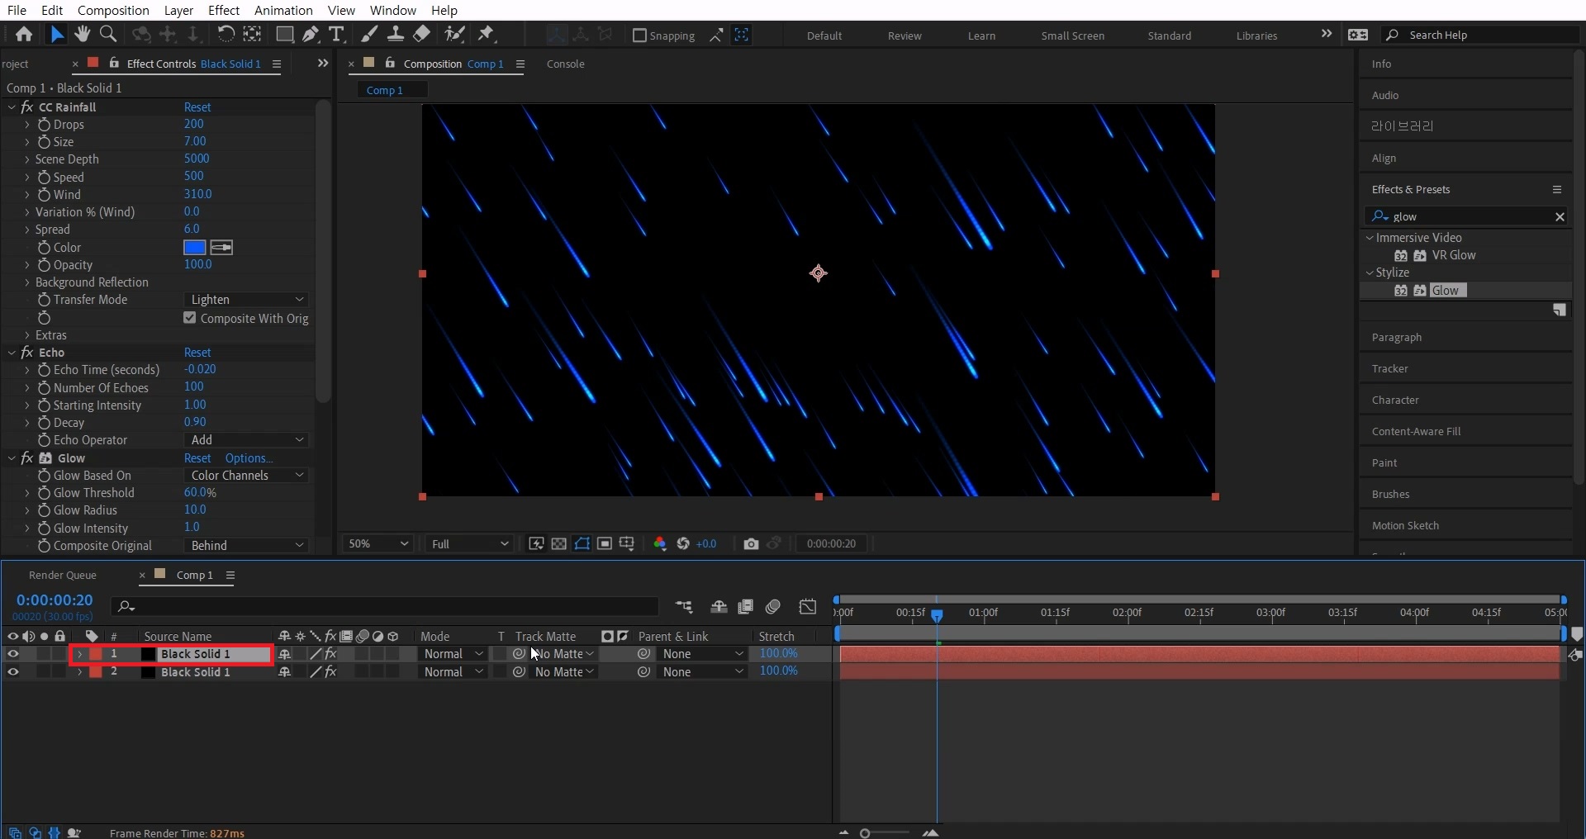Screen dimensions: 1586x839
Task: Activate the Puppet Pin tool
Action: [487, 34]
